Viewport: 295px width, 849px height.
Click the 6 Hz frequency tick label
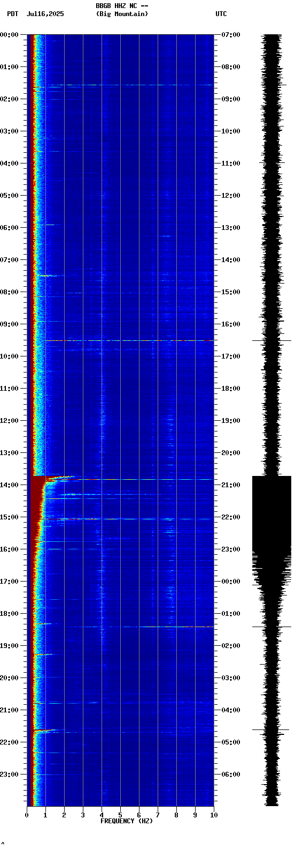pos(139,815)
